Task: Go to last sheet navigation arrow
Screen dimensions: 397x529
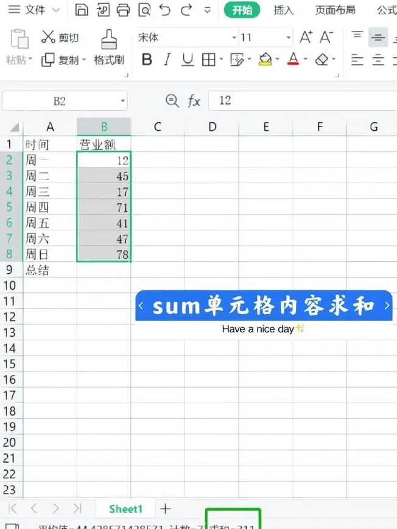Action: (x=77, y=508)
